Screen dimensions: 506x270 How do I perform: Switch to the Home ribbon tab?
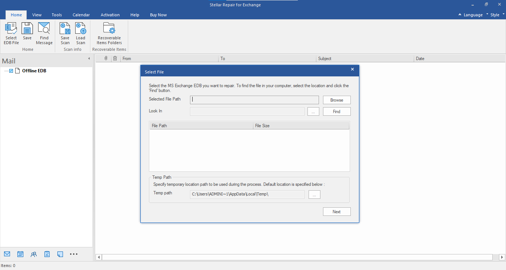click(16, 15)
